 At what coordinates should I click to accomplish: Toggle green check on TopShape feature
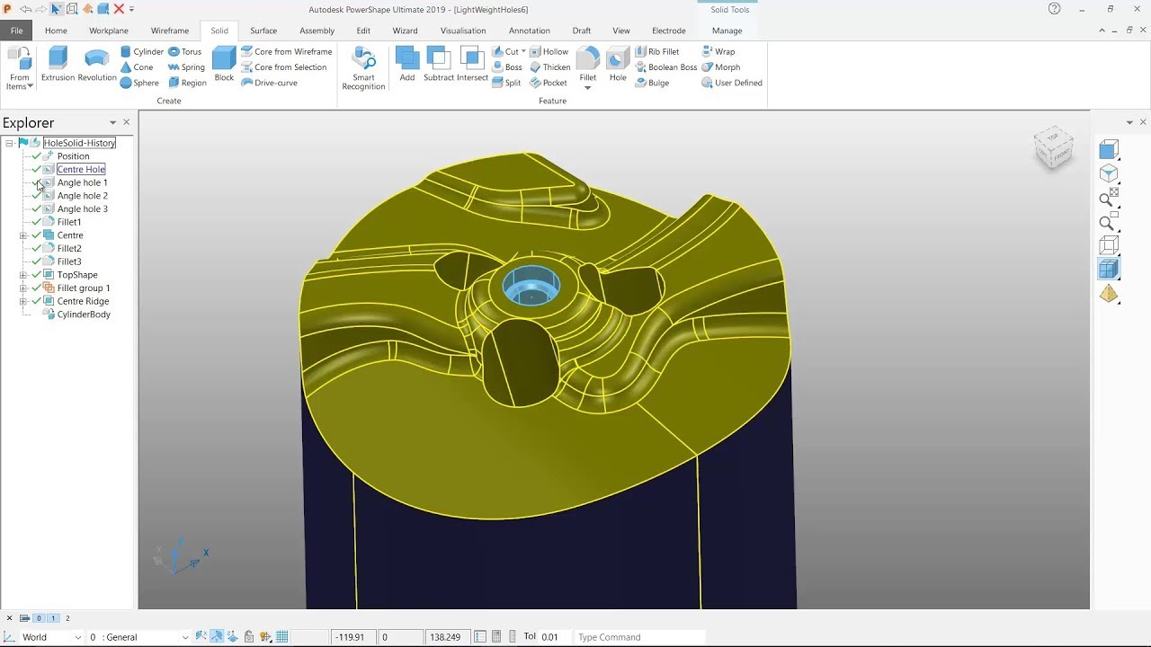(x=37, y=275)
